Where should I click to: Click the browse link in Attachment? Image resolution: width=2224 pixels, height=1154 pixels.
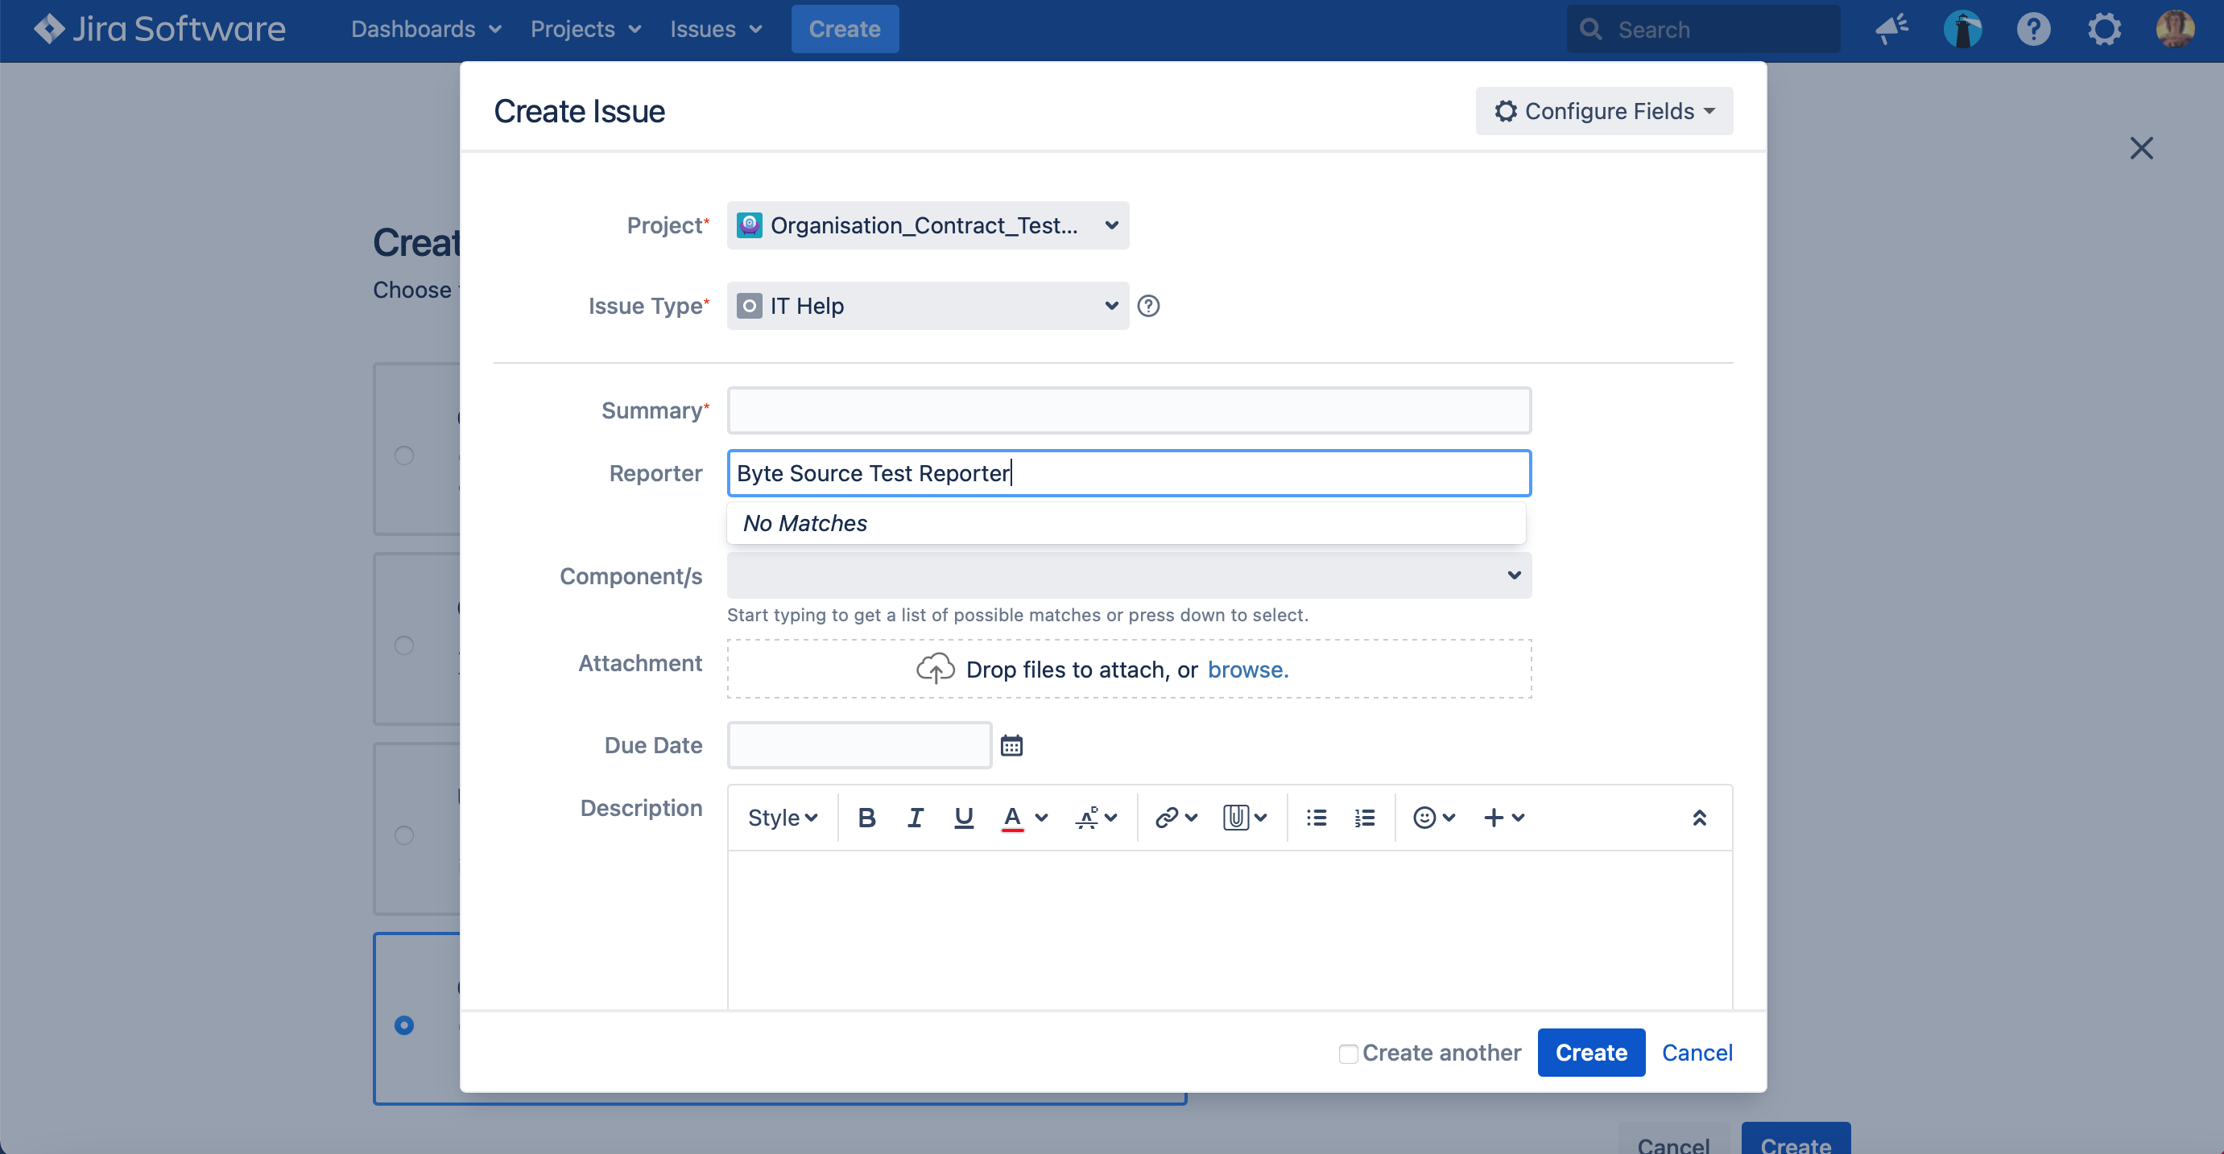[1247, 669]
